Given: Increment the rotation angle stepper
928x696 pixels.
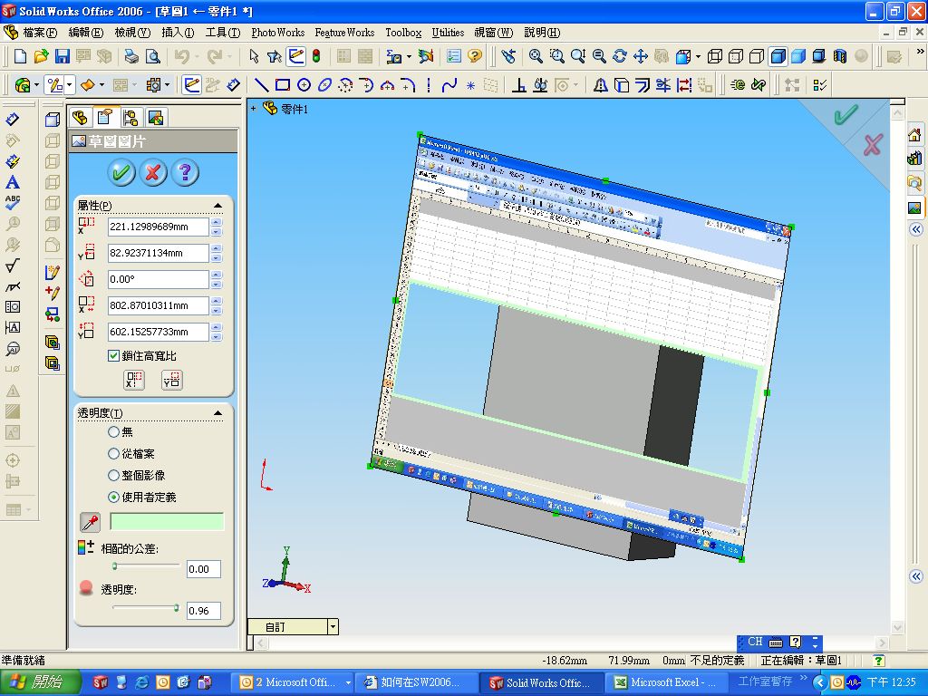Looking at the screenshot, I should pos(217,275).
